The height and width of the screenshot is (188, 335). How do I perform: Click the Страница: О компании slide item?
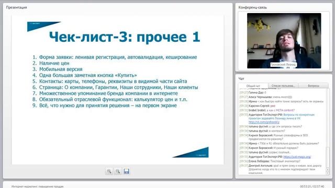(115, 87)
